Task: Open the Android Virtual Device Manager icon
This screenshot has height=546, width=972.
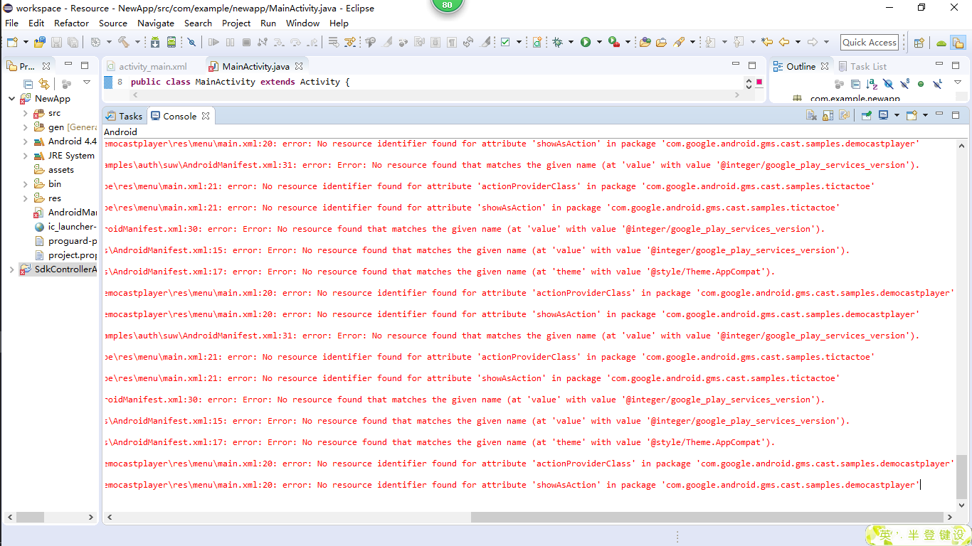Action: 171,42
